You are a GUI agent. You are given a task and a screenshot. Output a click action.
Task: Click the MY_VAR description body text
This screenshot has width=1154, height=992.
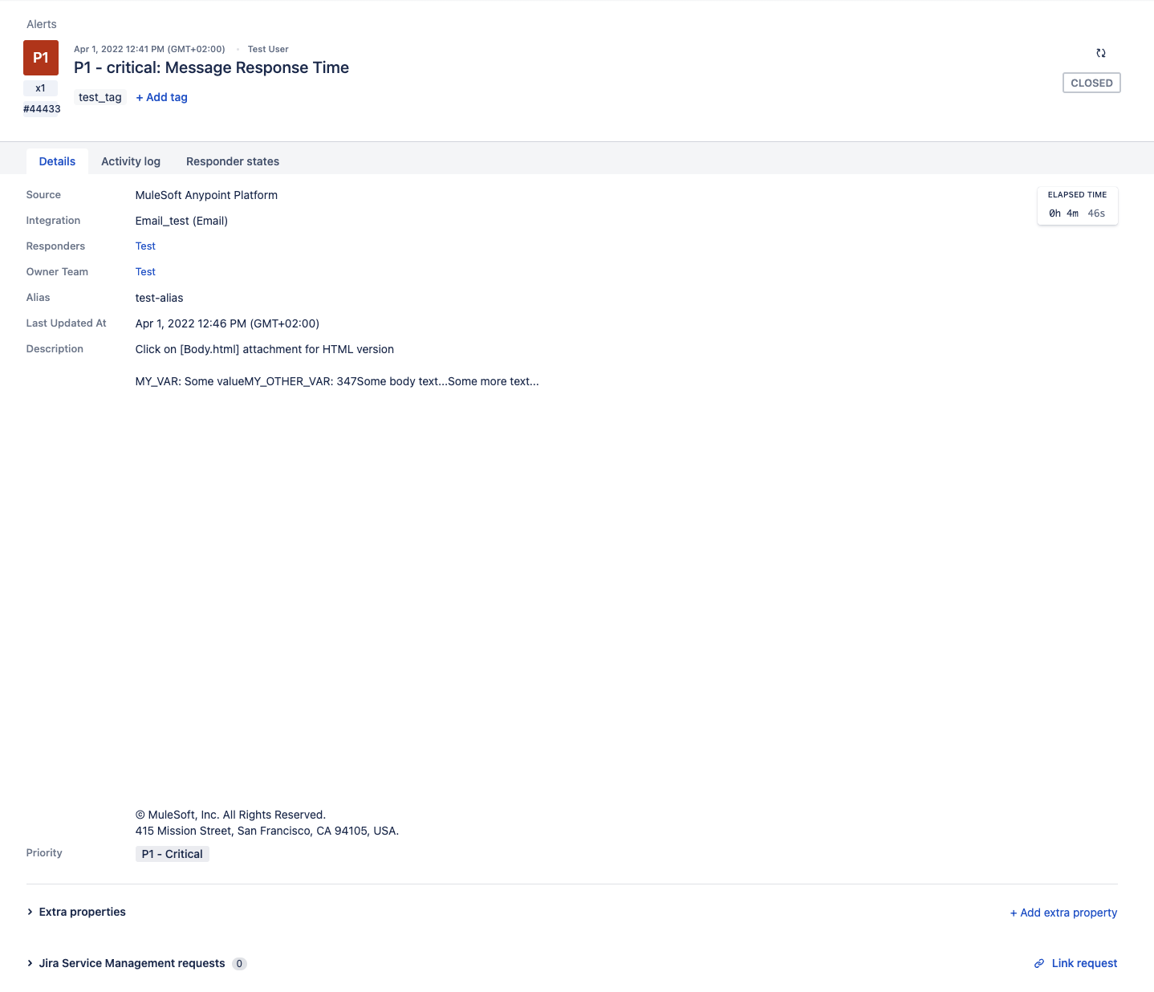pyautogui.click(x=337, y=381)
